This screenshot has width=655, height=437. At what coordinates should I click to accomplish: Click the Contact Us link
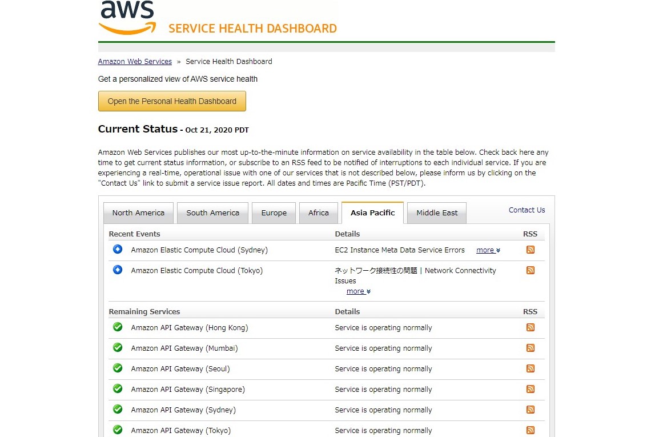coord(527,210)
